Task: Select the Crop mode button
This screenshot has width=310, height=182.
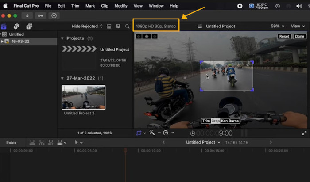Action: 216,121
